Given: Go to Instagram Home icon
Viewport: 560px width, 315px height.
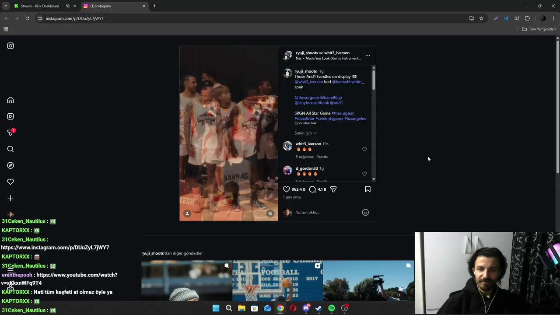Looking at the screenshot, I should point(10,100).
